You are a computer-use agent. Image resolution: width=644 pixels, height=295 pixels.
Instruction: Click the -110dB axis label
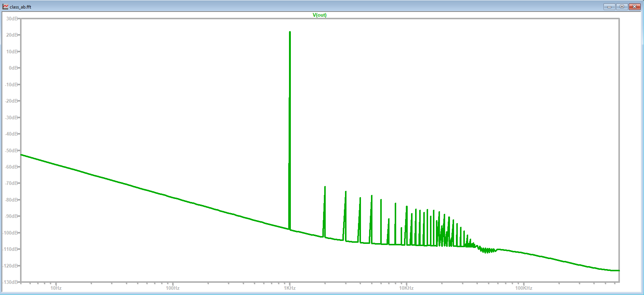10,249
